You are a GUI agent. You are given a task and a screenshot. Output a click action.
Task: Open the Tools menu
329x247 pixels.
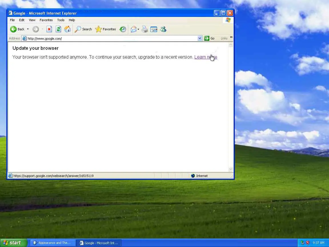(61, 20)
